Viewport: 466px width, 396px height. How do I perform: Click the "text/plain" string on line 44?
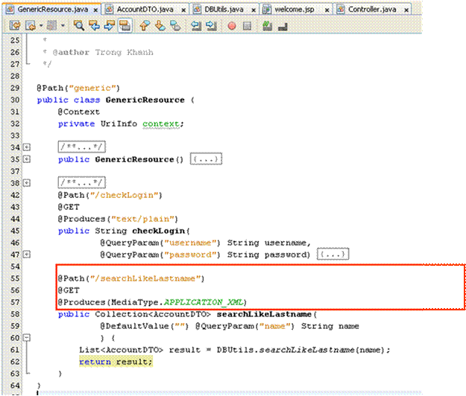[x=142, y=219]
